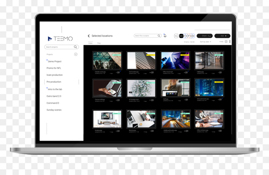
Task: Click the Selected locations heading
Action: point(102,36)
